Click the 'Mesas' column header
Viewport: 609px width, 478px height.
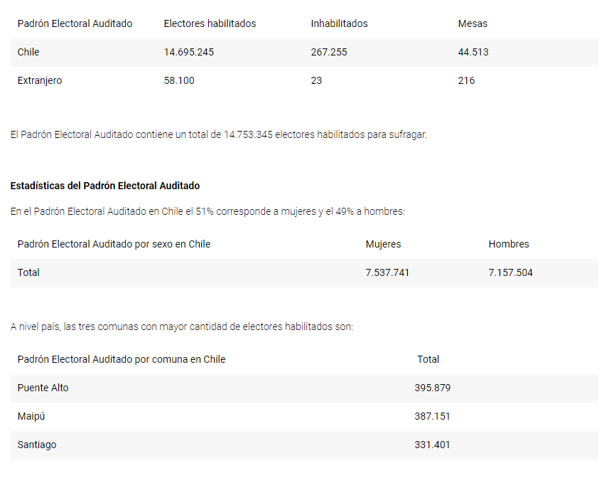(x=473, y=23)
